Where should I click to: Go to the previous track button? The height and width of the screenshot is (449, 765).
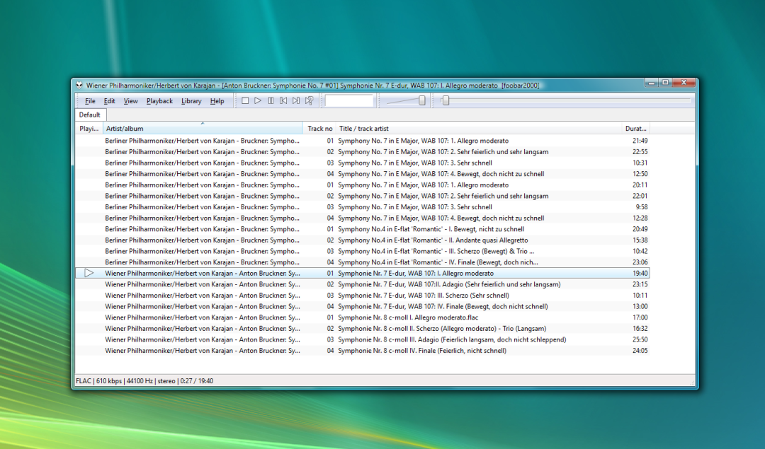(283, 101)
